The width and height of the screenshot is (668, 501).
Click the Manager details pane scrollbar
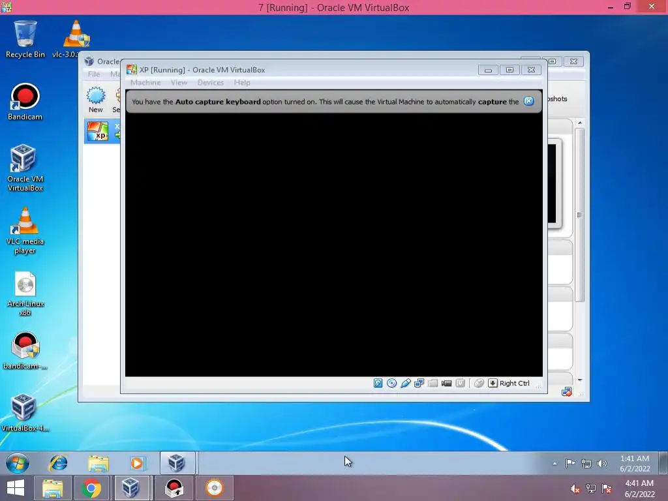[579, 215]
